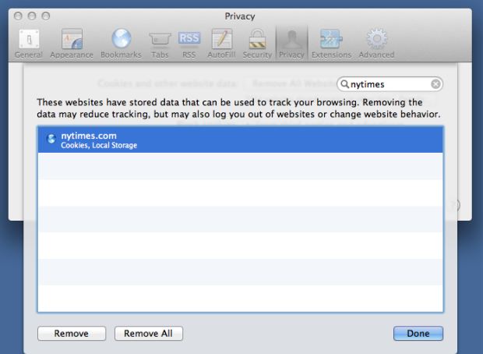Select the nytimes.com row

[240, 140]
